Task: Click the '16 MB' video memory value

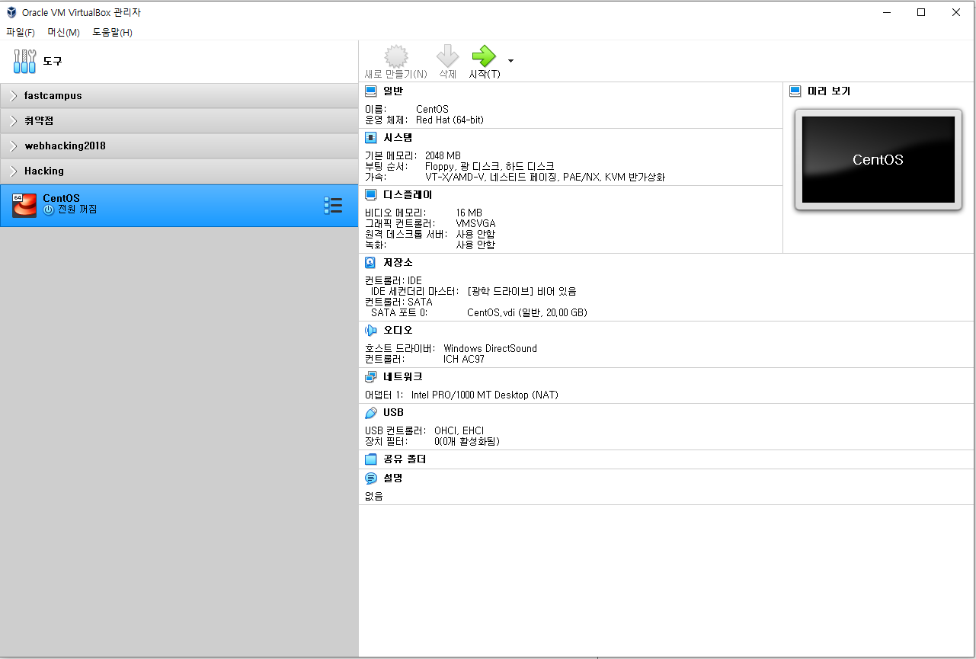Action: click(469, 213)
